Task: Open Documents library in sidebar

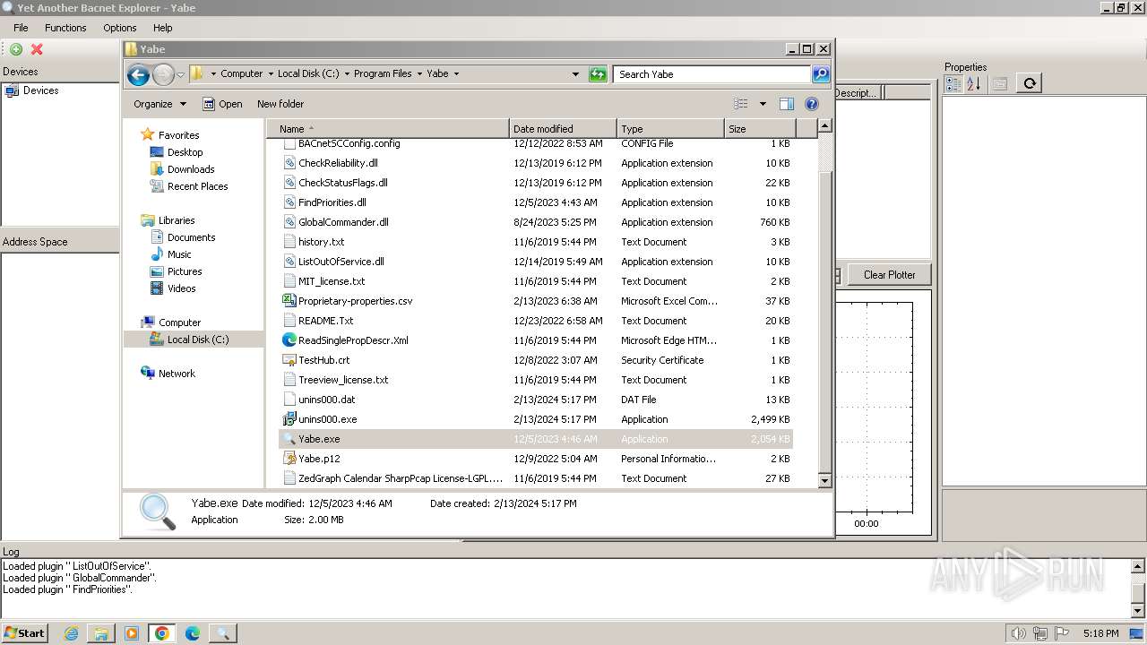Action: 191,237
